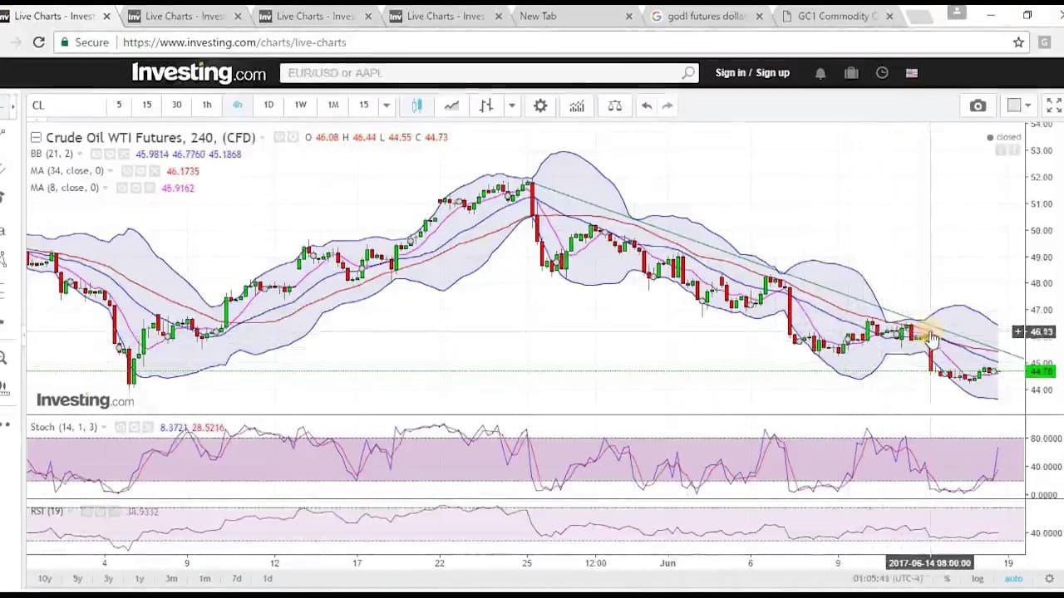Viewport: 1064px width, 598px height.
Task: Undo last chart action arrow
Action: (646, 105)
